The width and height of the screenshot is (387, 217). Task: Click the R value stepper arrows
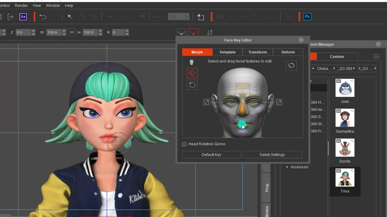click(127, 32)
